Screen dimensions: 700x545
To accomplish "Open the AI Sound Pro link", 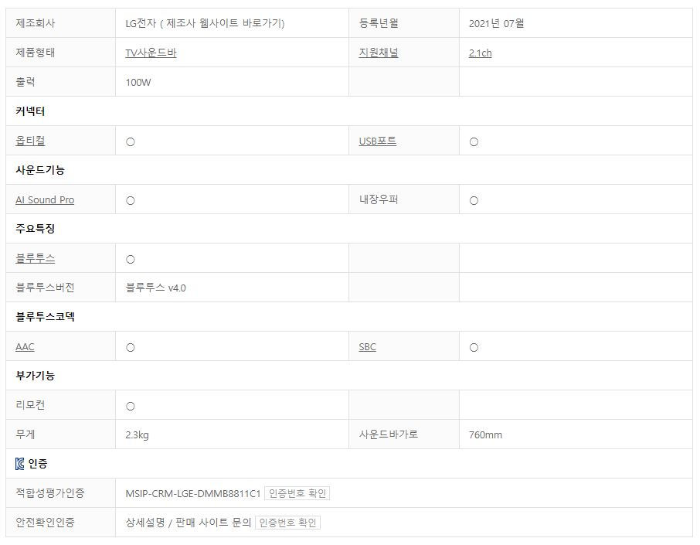I will pos(45,199).
